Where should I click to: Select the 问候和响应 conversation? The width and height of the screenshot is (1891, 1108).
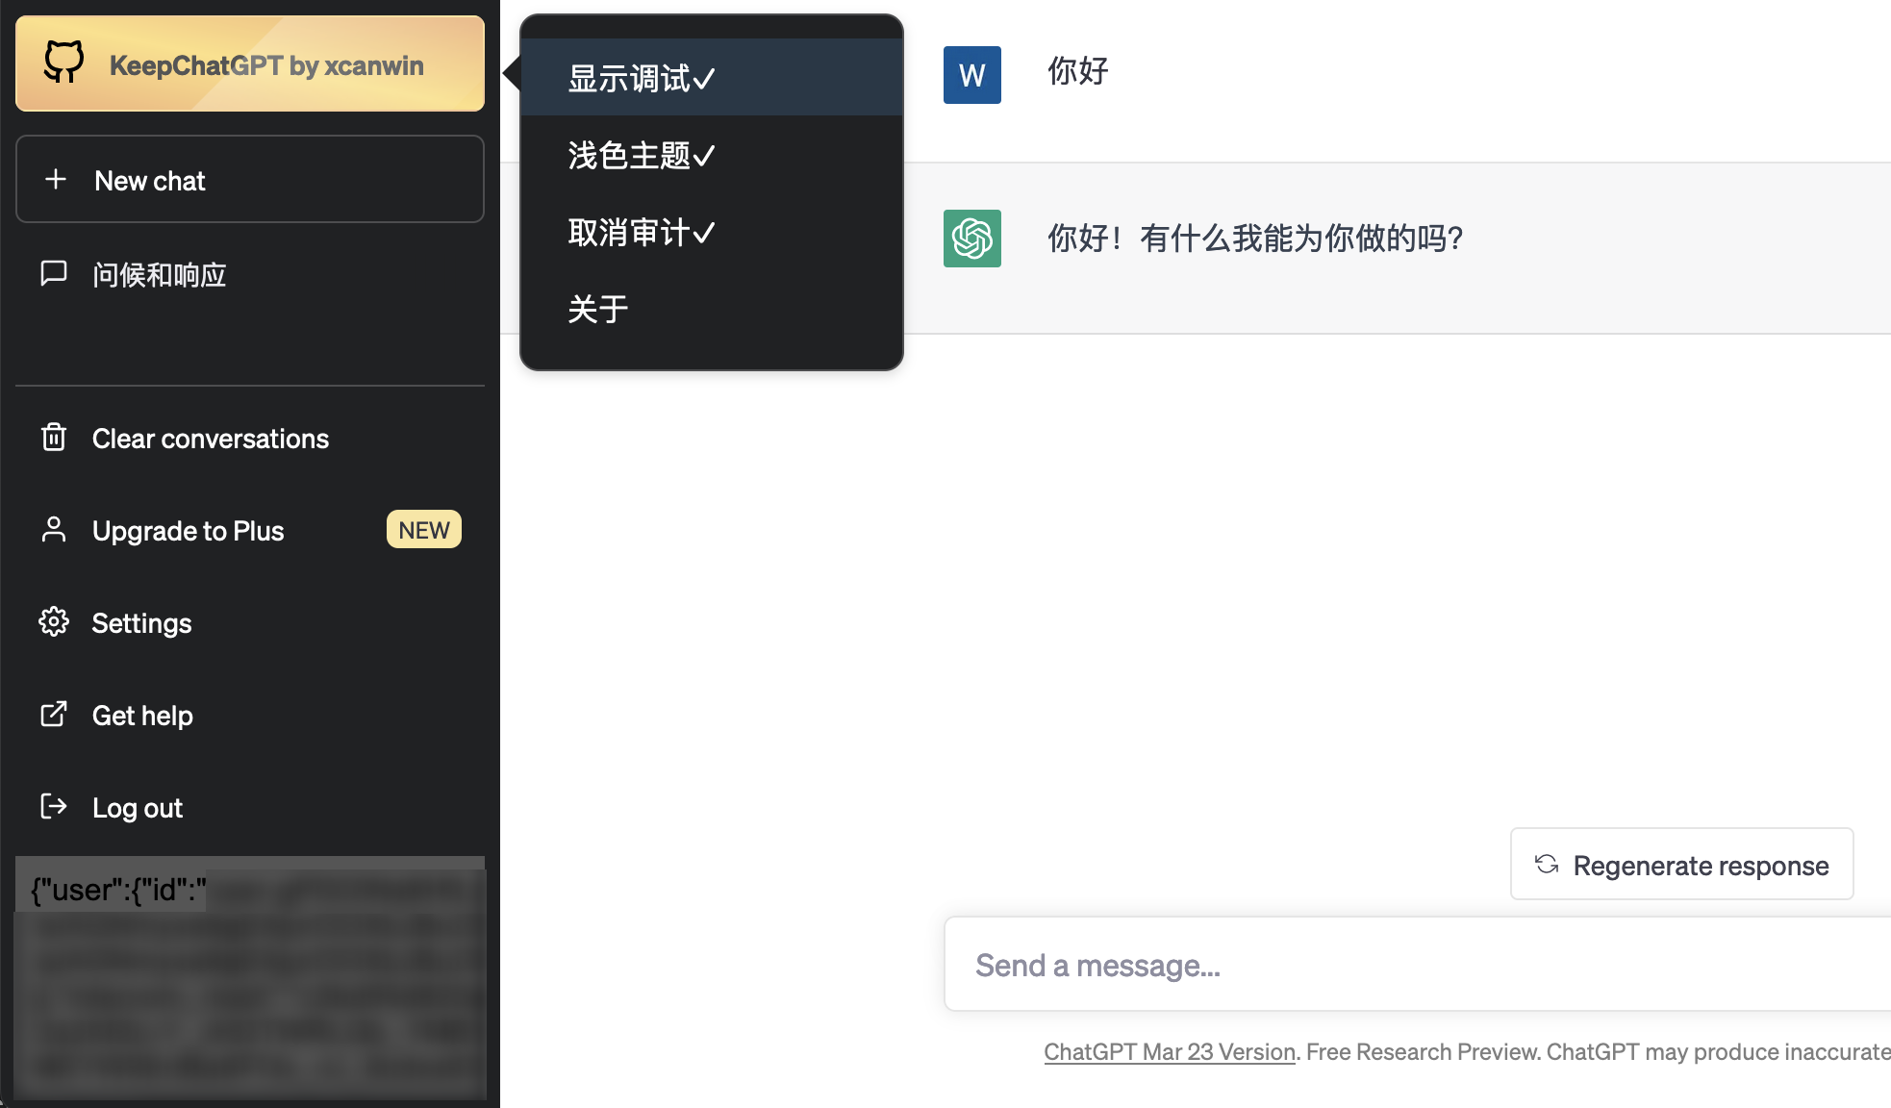(160, 275)
